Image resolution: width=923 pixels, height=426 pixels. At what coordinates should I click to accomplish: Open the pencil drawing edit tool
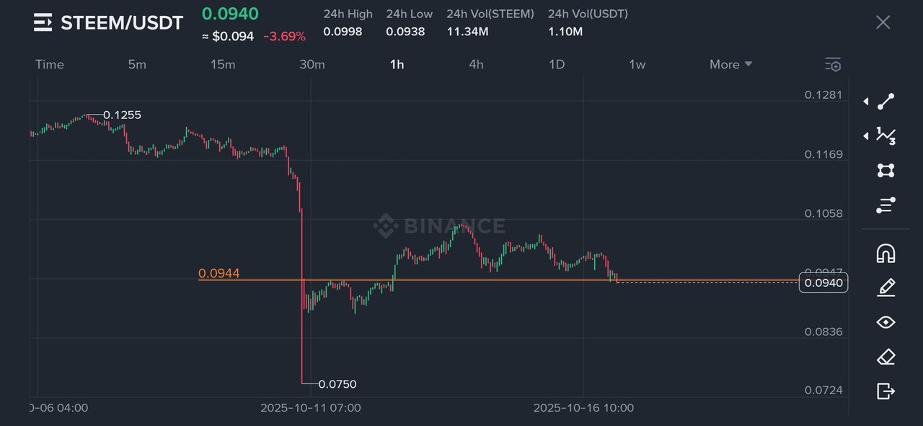(886, 288)
